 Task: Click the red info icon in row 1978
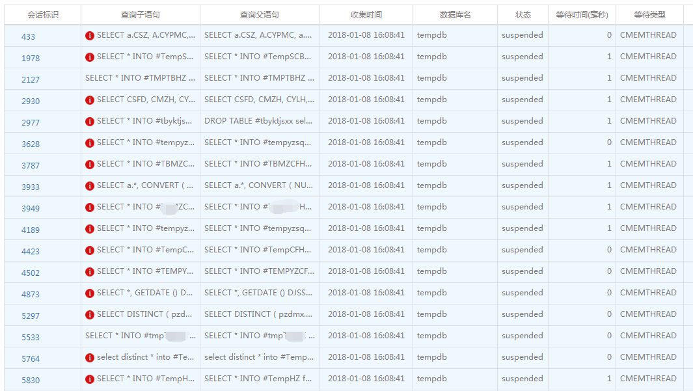(90, 57)
